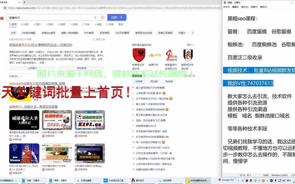Click the 公司简介 button in the baike card
295x184 pixels.
(32, 68)
